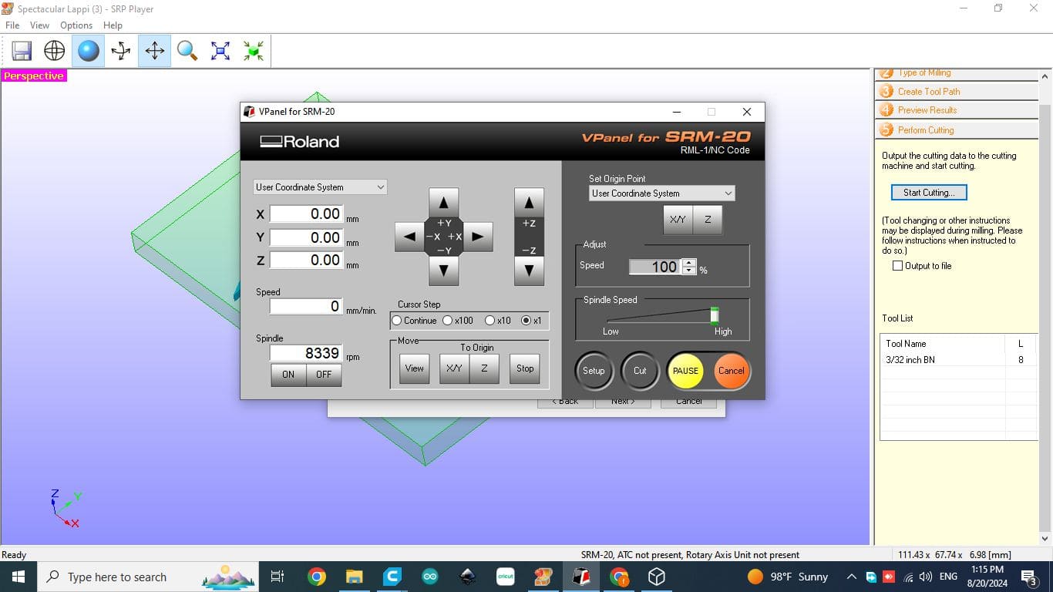Move to X/Y origin in the Move group
The height and width of the screenshot is (592, 1053).
[454, 368]
